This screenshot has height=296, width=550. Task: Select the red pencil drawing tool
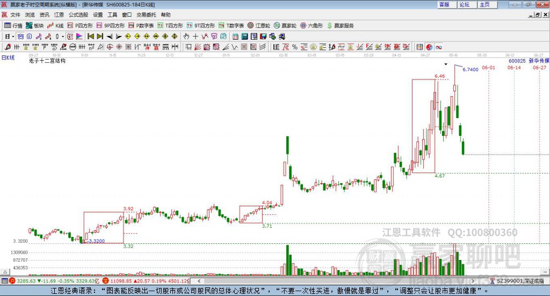[x=8, y=47]
